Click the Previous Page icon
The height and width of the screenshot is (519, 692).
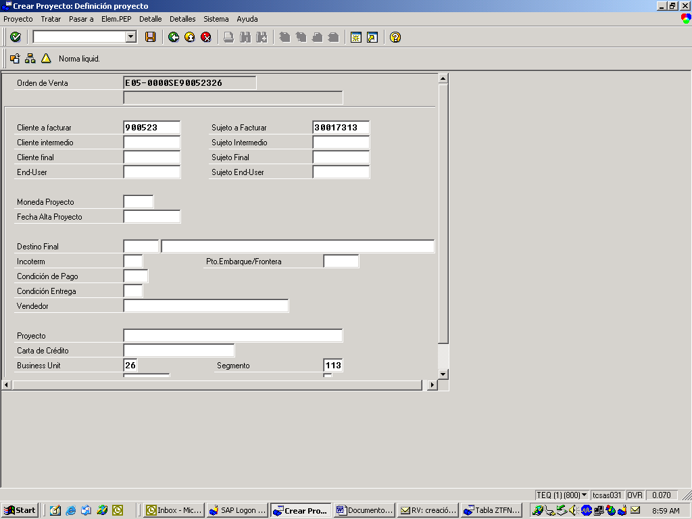pos(301,37)
